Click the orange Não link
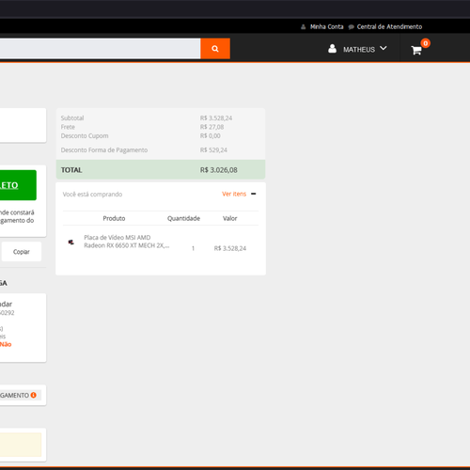 click(6, 344)
